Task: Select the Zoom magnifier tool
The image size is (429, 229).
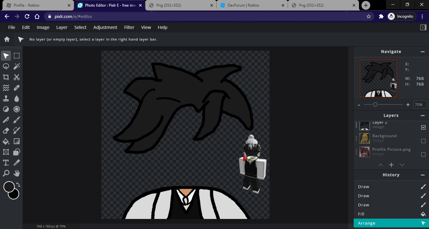Action: (6, 173)
